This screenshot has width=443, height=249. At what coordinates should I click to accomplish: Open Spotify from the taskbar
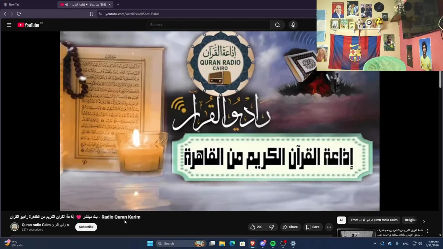[x=273, y=243]
